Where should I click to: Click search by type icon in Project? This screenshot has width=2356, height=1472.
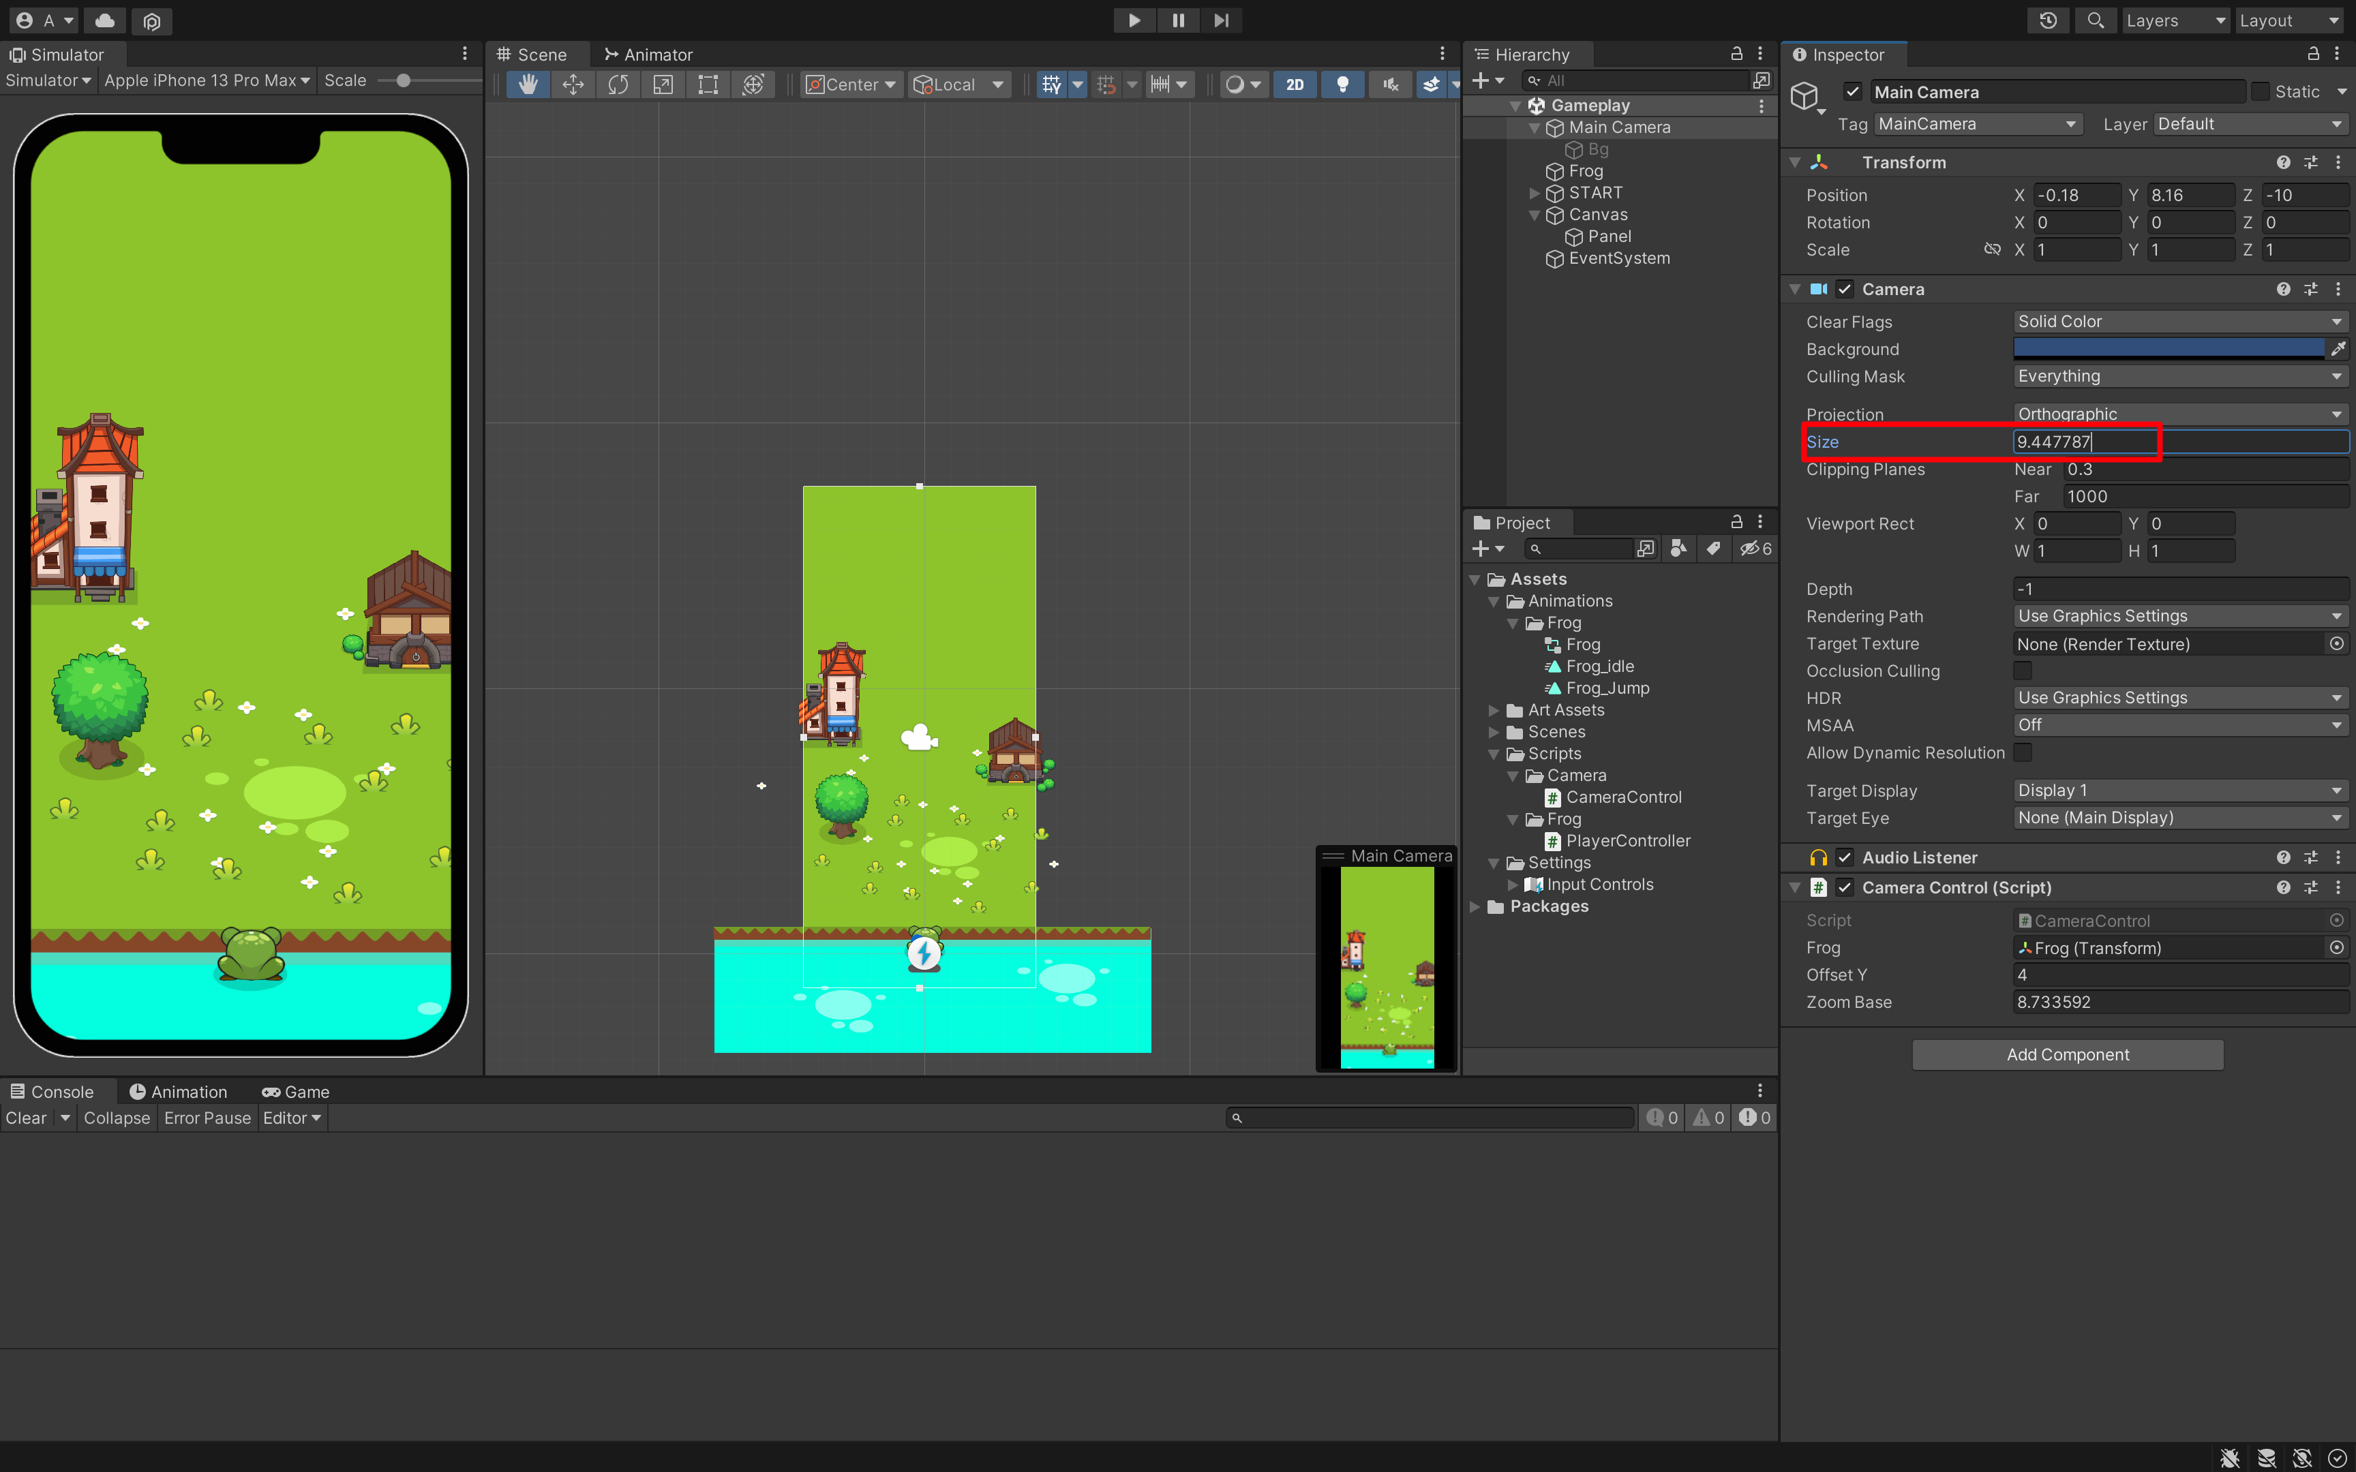coord(1678,549)
